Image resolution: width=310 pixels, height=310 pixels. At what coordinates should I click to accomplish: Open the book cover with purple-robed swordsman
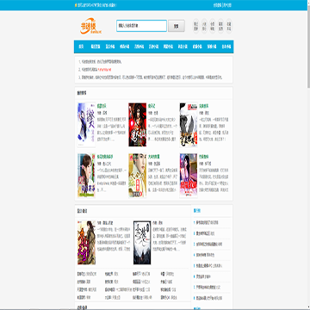click(86, 125)
